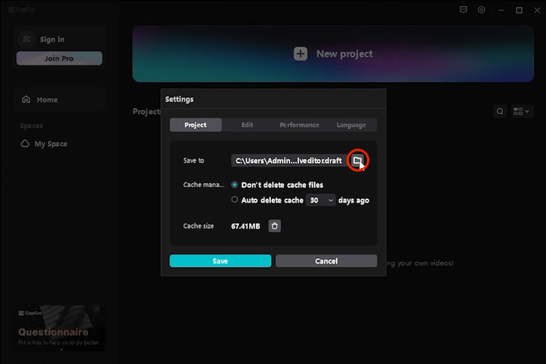Click the My Space cloud icon

pos(25,144)
